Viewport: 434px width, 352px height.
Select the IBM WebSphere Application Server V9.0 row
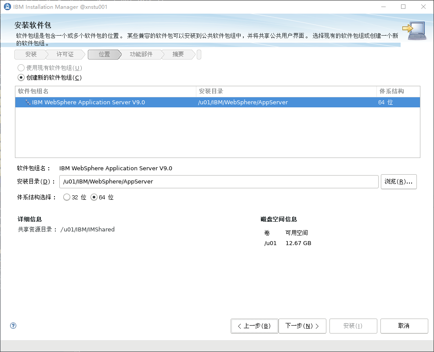point(217,102)
